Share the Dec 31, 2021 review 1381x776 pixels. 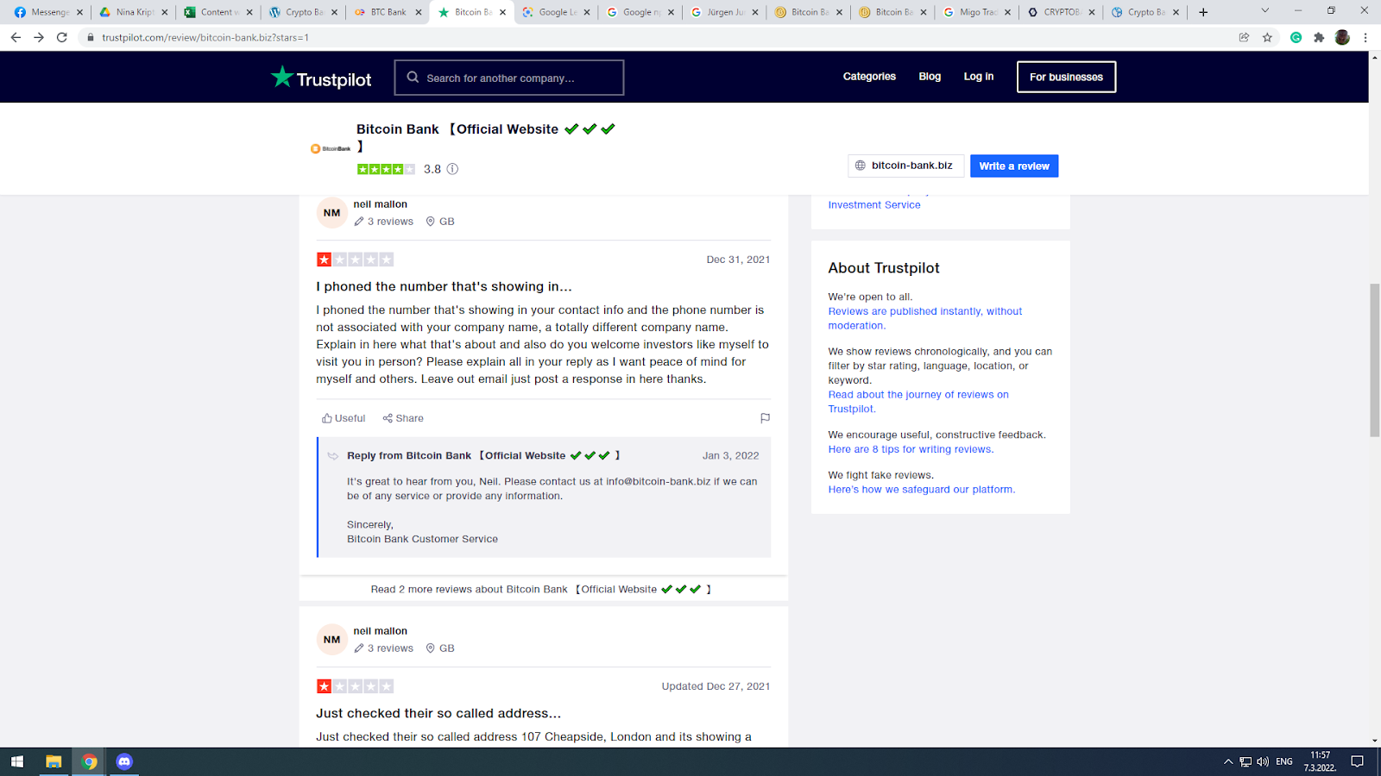click(x=403, y=418)
